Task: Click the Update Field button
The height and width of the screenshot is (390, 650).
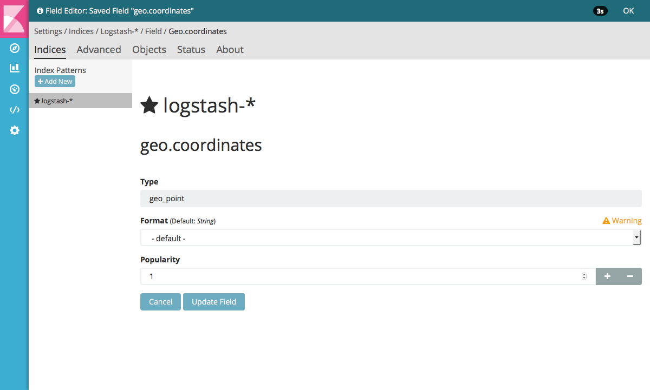Action: point(214,302)
